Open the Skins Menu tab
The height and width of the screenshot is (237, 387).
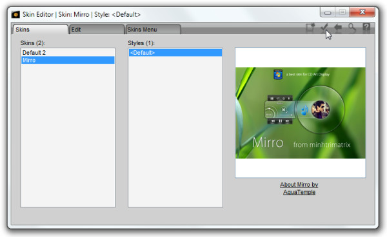[154, 30]
